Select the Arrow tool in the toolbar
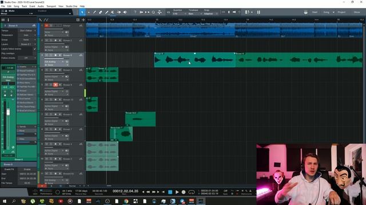Screen dimensions: 366x205 point(82,12)
